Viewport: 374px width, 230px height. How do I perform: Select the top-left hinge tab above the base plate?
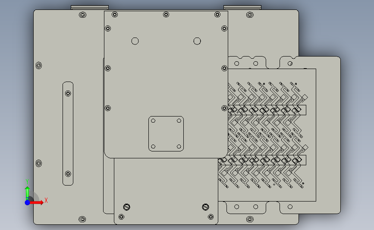click(x=90, y=8)
